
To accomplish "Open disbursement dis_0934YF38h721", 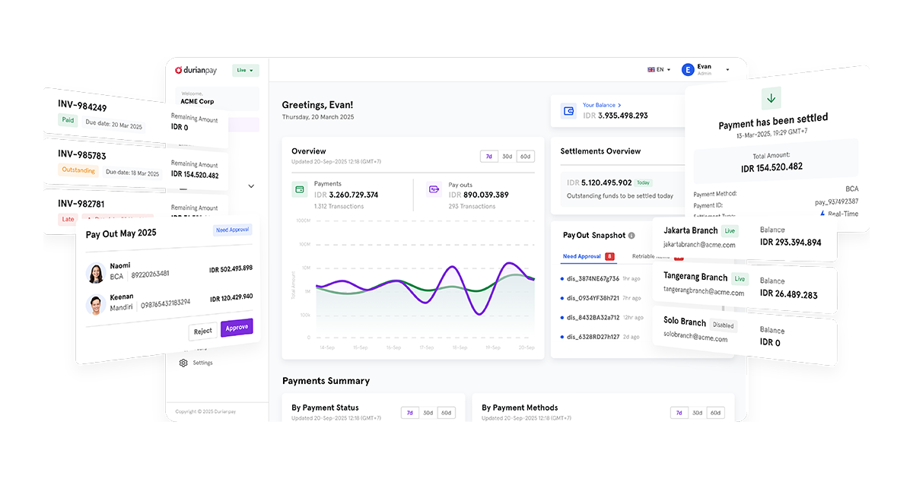I will pos(593,298).
